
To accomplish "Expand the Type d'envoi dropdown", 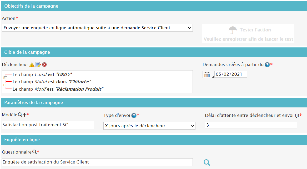I will [149, 126].
